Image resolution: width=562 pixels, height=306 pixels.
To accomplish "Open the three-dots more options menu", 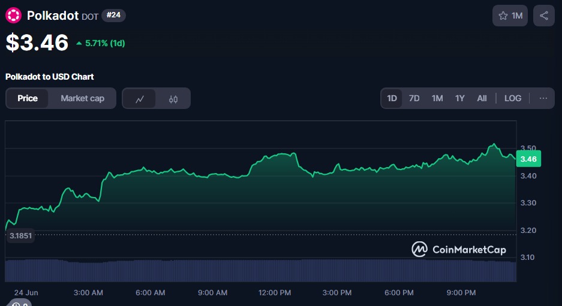I will [x=543, y=98].
